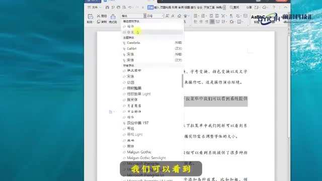
Task: Open the help question mark icon
Action: [x=274, y=8]
